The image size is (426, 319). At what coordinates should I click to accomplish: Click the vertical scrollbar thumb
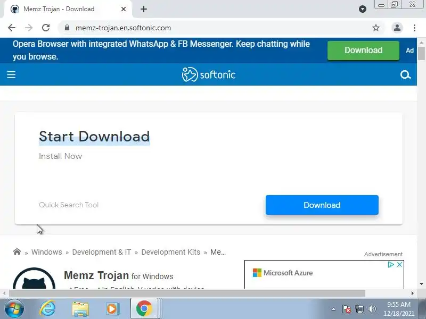[421, 54]
